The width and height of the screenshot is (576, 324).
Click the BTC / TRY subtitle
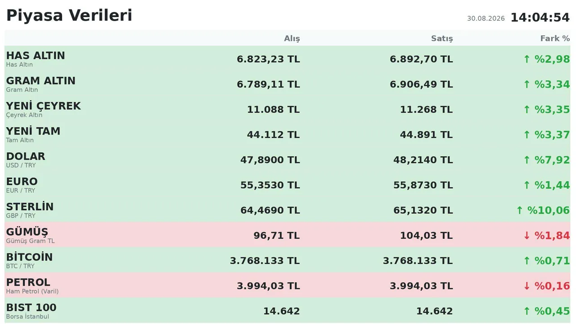[20, 266]
